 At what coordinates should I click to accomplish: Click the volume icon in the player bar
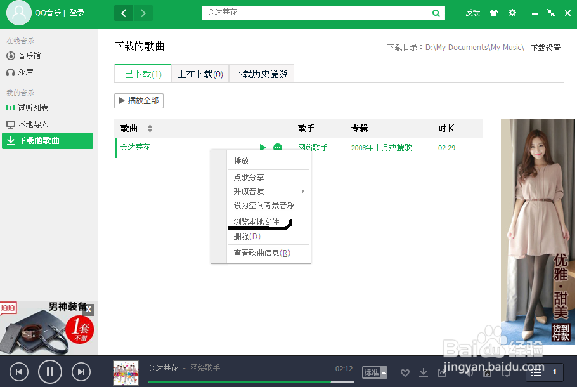[469, 374]
